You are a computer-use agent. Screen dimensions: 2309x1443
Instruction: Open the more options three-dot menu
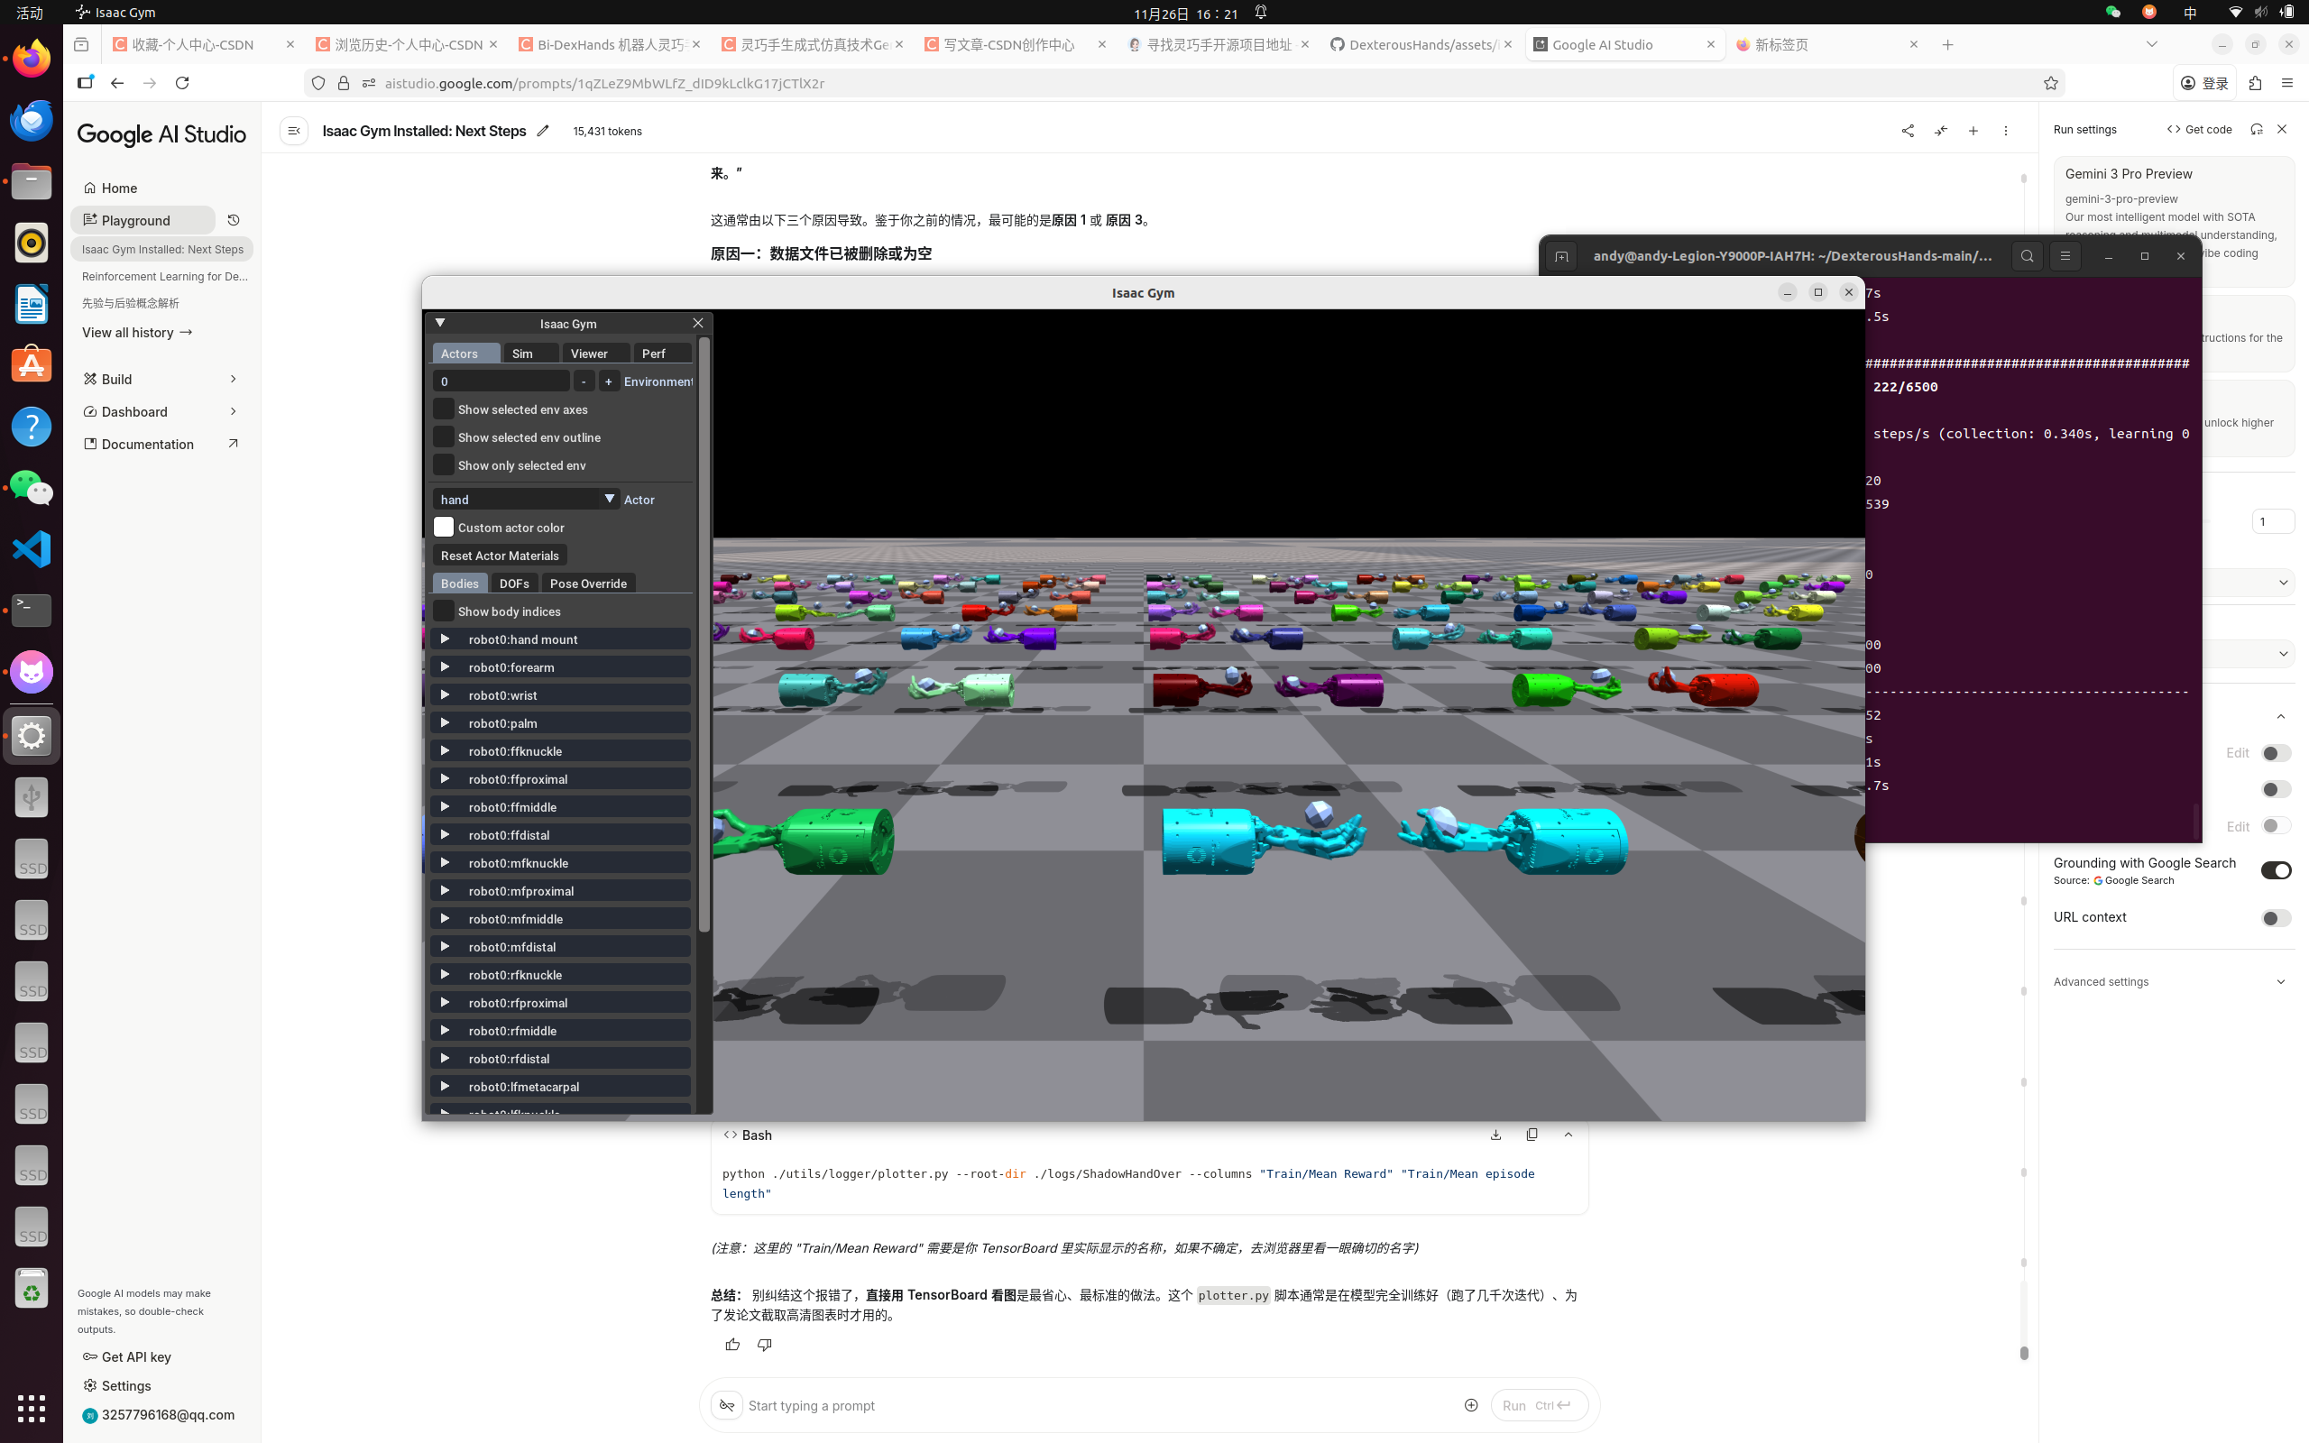click(2006, 131)
